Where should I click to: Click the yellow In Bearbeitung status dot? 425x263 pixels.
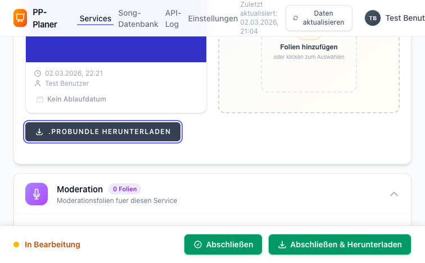click(16, 244)
